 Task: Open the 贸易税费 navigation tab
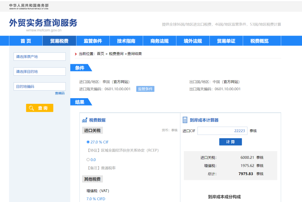tap(59, 41)
